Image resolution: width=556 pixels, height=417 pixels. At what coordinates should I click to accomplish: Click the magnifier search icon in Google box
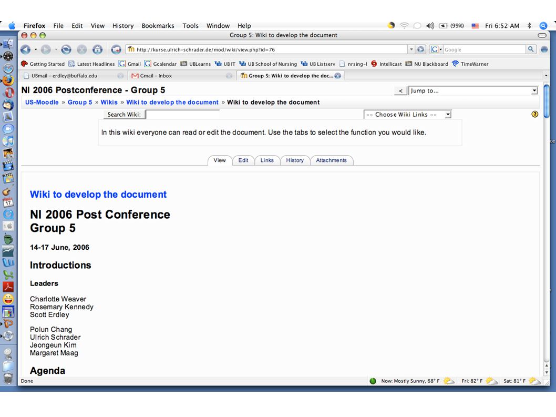pos(530,49)
